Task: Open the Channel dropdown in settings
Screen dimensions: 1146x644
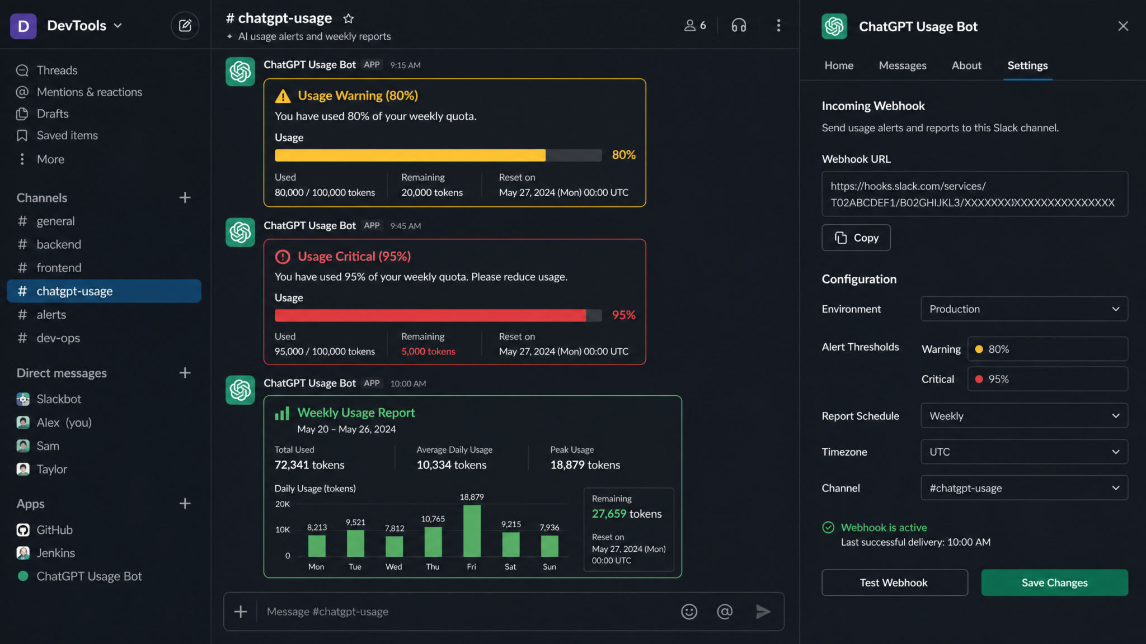Action: pyautogui.click(x=1024, y=488)
